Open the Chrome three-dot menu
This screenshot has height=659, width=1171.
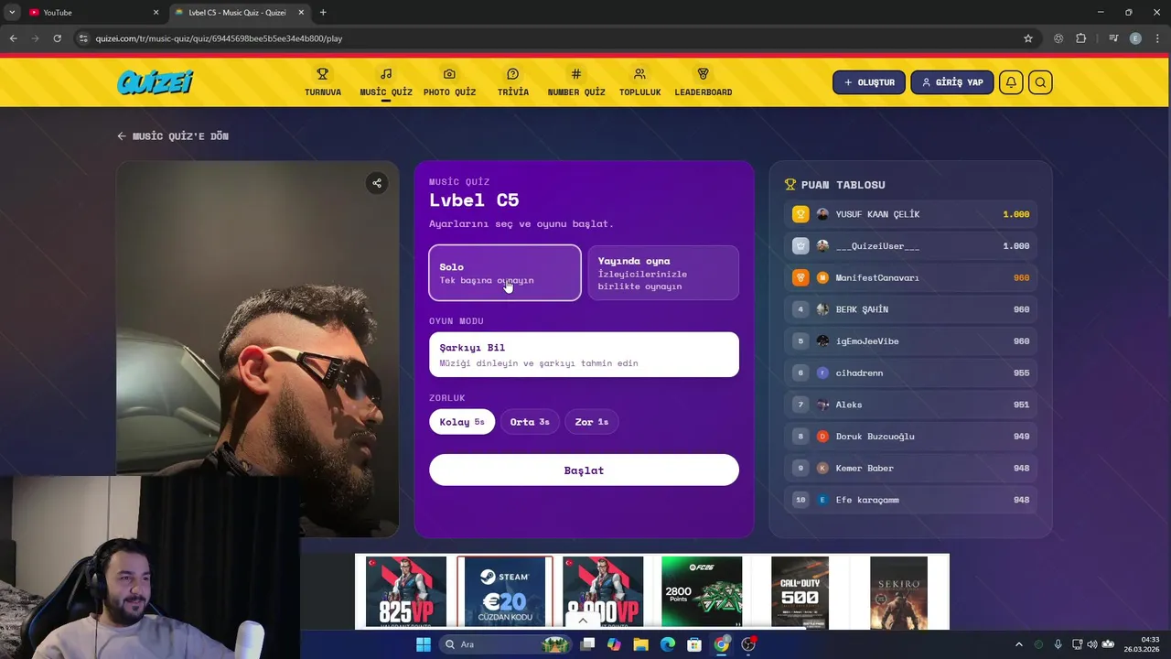[1156, 38]
